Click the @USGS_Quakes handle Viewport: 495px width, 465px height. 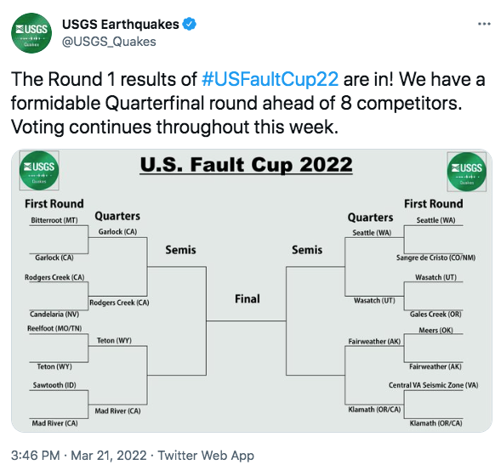coord(109,42)
